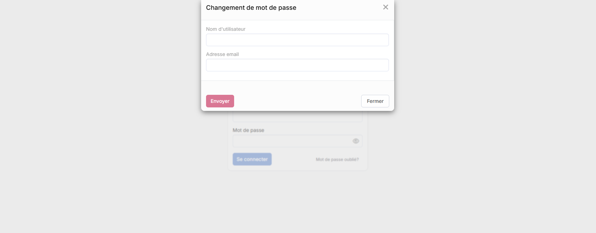Close the password change dialog with X
The image size is (596, 233).
tap(385, 7)
